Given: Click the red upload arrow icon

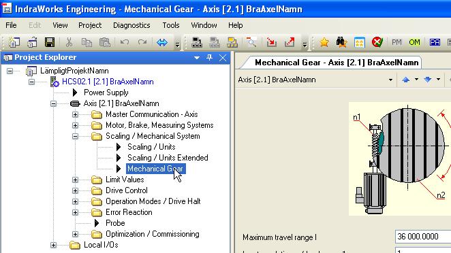Looking at the screenshot, I should [x=290, y=42].
